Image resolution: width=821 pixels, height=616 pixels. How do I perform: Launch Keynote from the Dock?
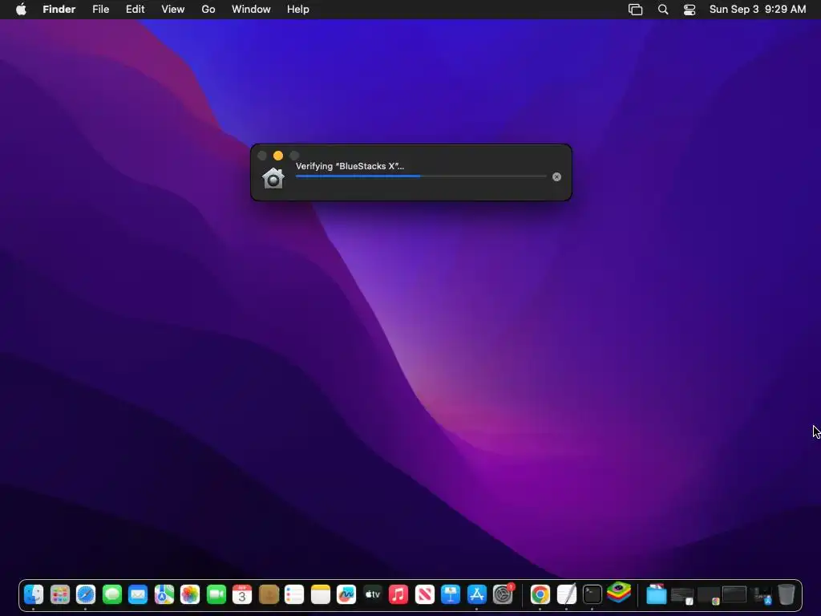coord(451,594)
